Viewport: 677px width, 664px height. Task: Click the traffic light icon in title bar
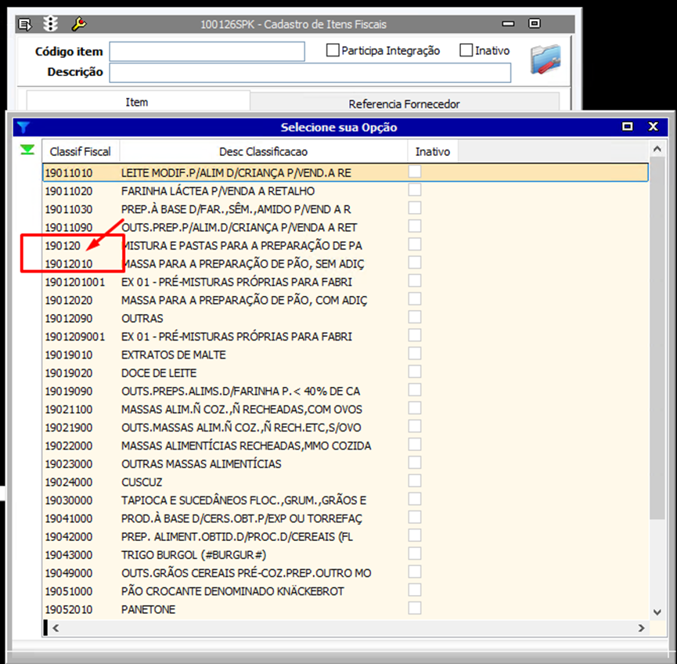point(51,23)
